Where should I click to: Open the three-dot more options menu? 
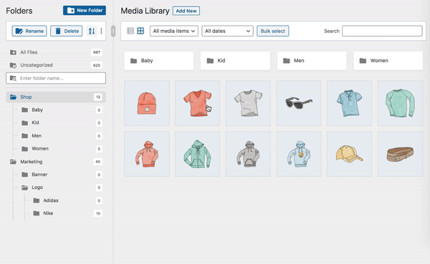(x=101, y=31)
